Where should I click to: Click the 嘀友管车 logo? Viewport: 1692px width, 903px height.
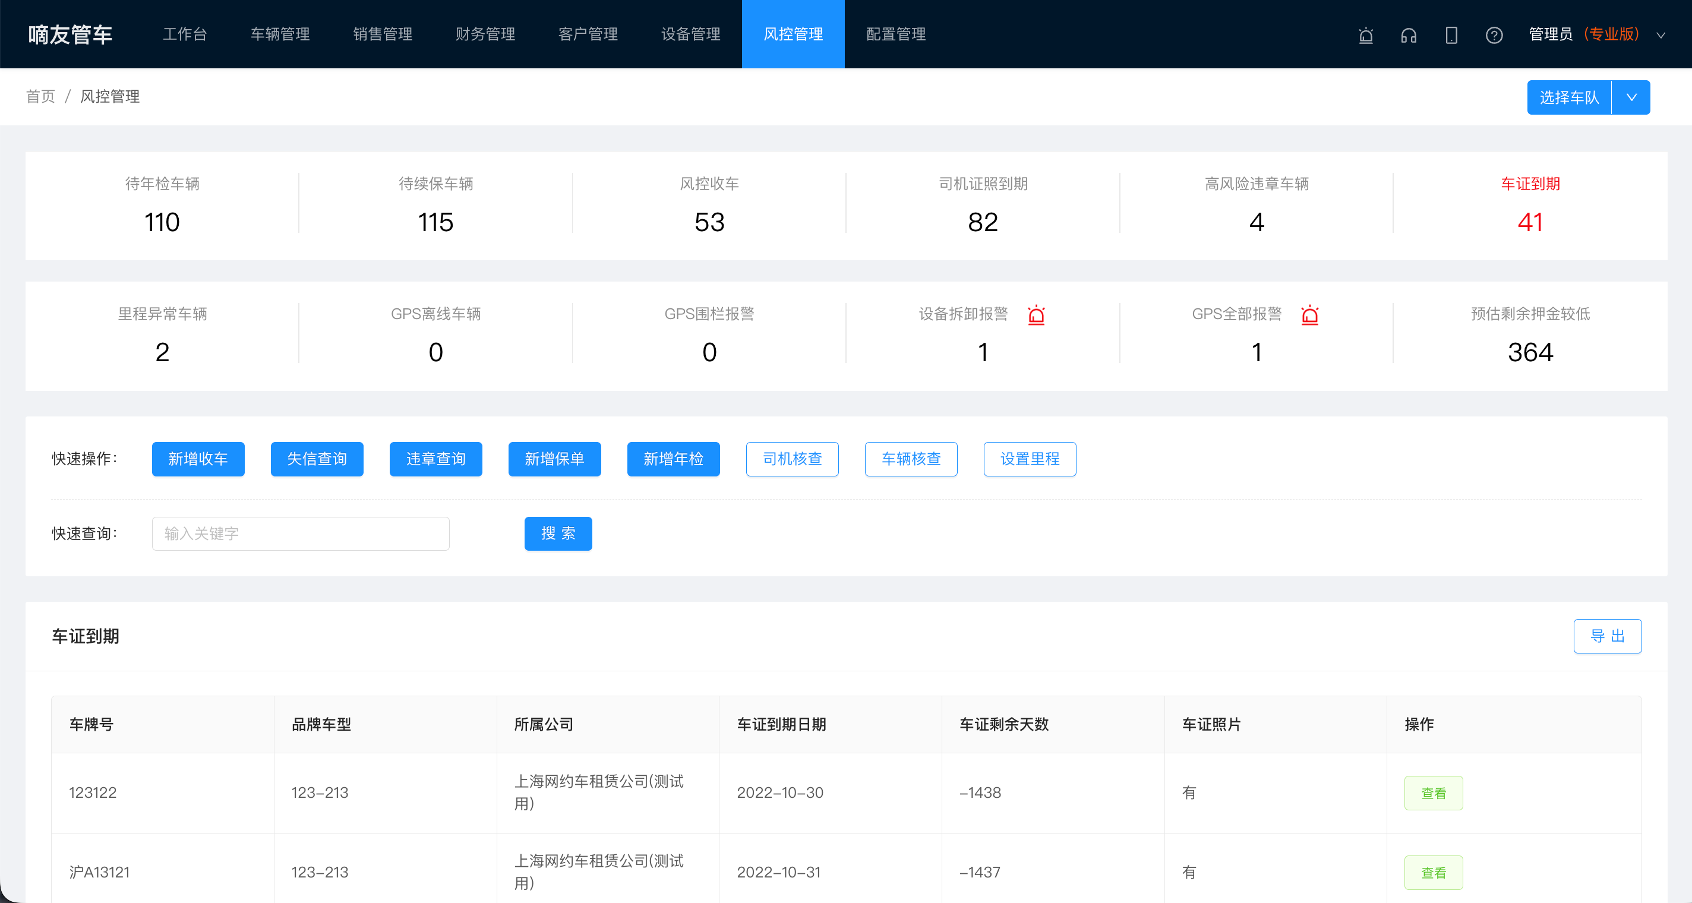pos(70,34)
